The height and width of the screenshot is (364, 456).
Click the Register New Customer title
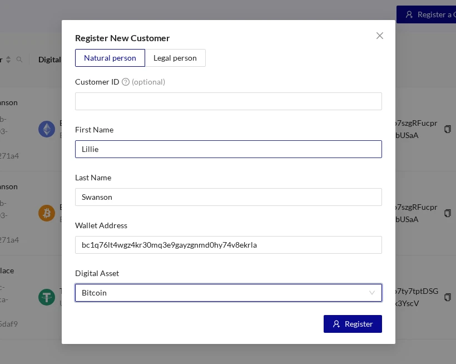coord(122,38)
